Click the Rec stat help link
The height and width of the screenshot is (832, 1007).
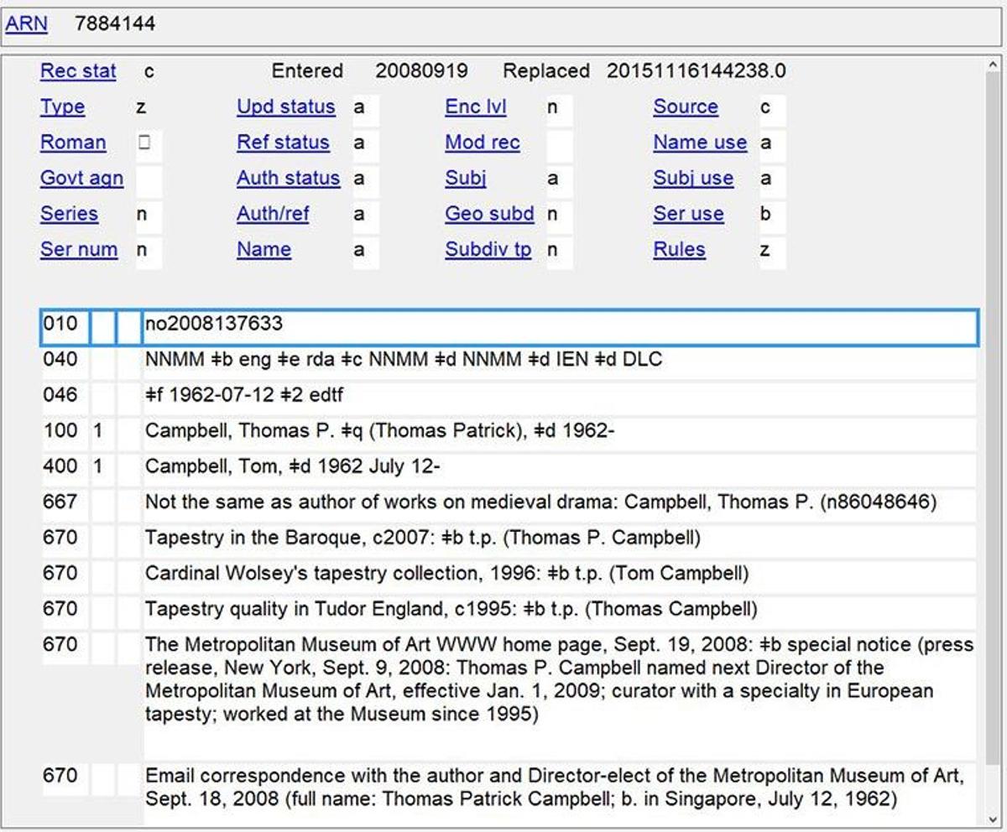coord(77,71)
